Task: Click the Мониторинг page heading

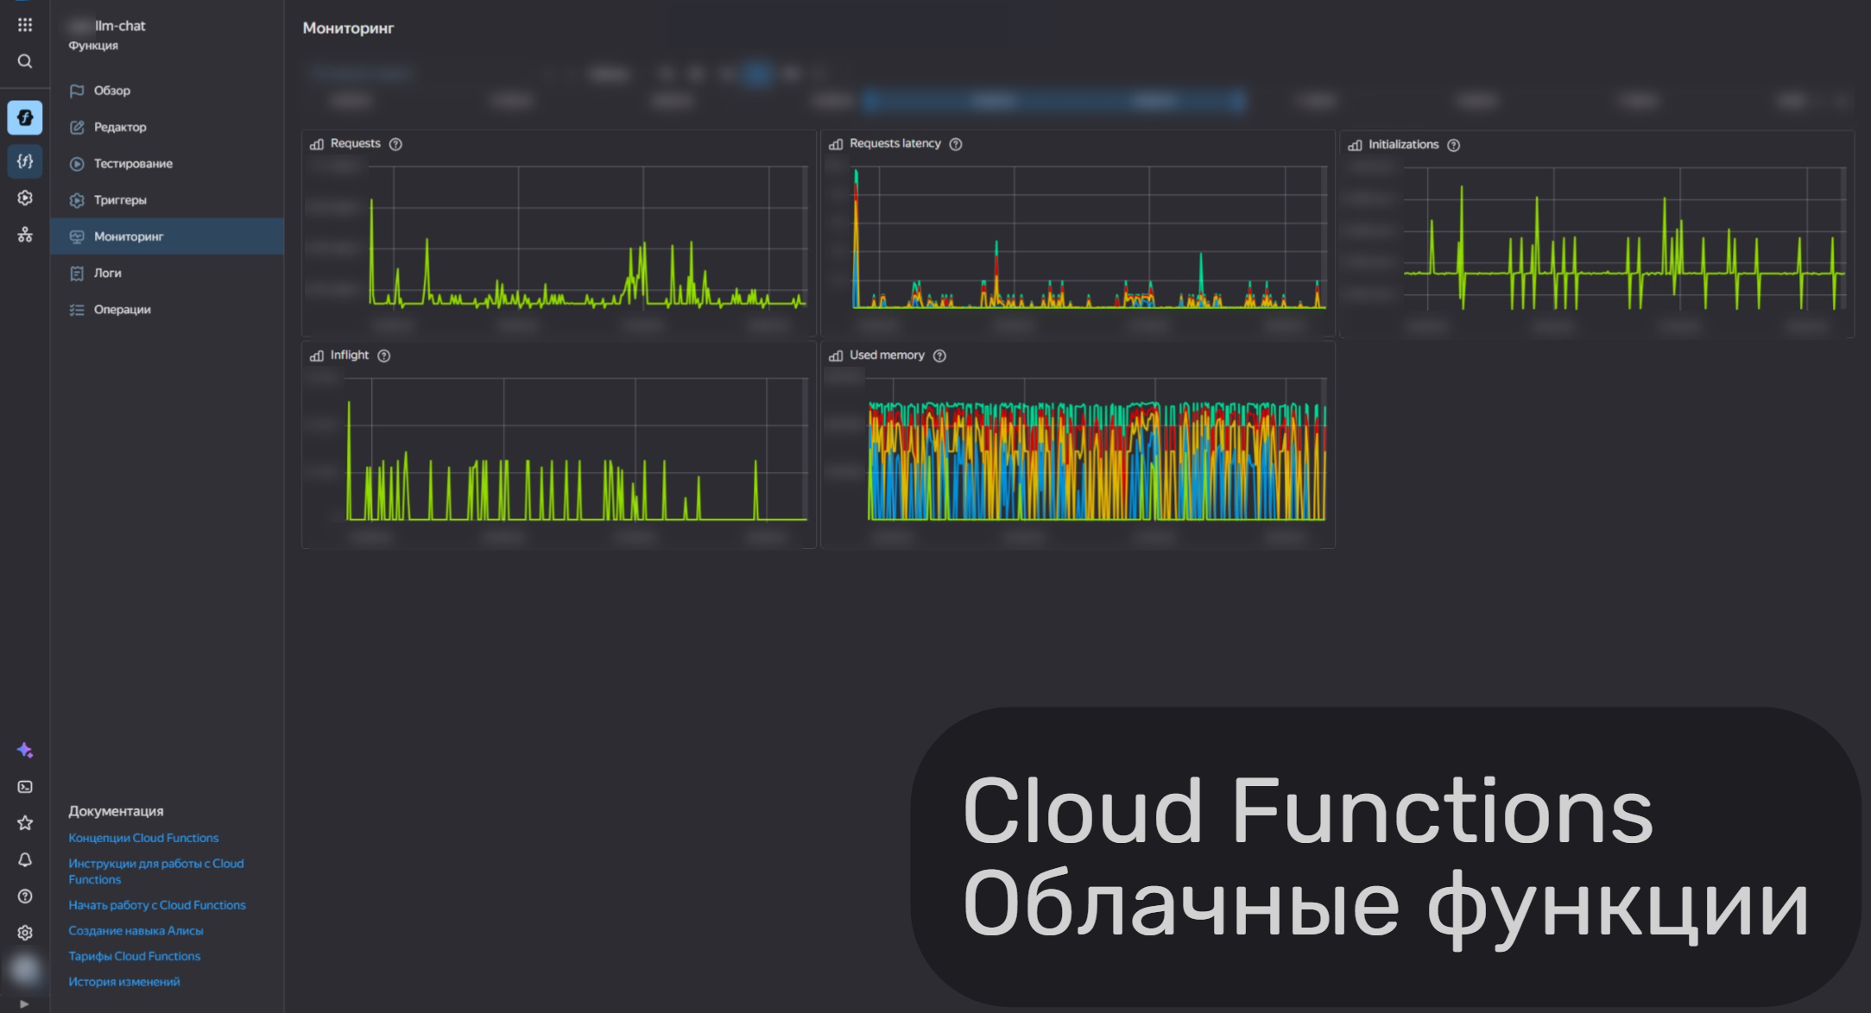Action: coord(348,28)
